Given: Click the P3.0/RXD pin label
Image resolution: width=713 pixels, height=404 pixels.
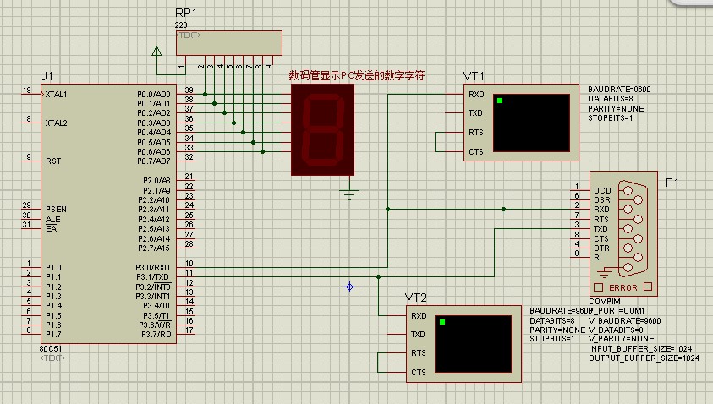Looking at the screenshot, I should click(152, 268).
